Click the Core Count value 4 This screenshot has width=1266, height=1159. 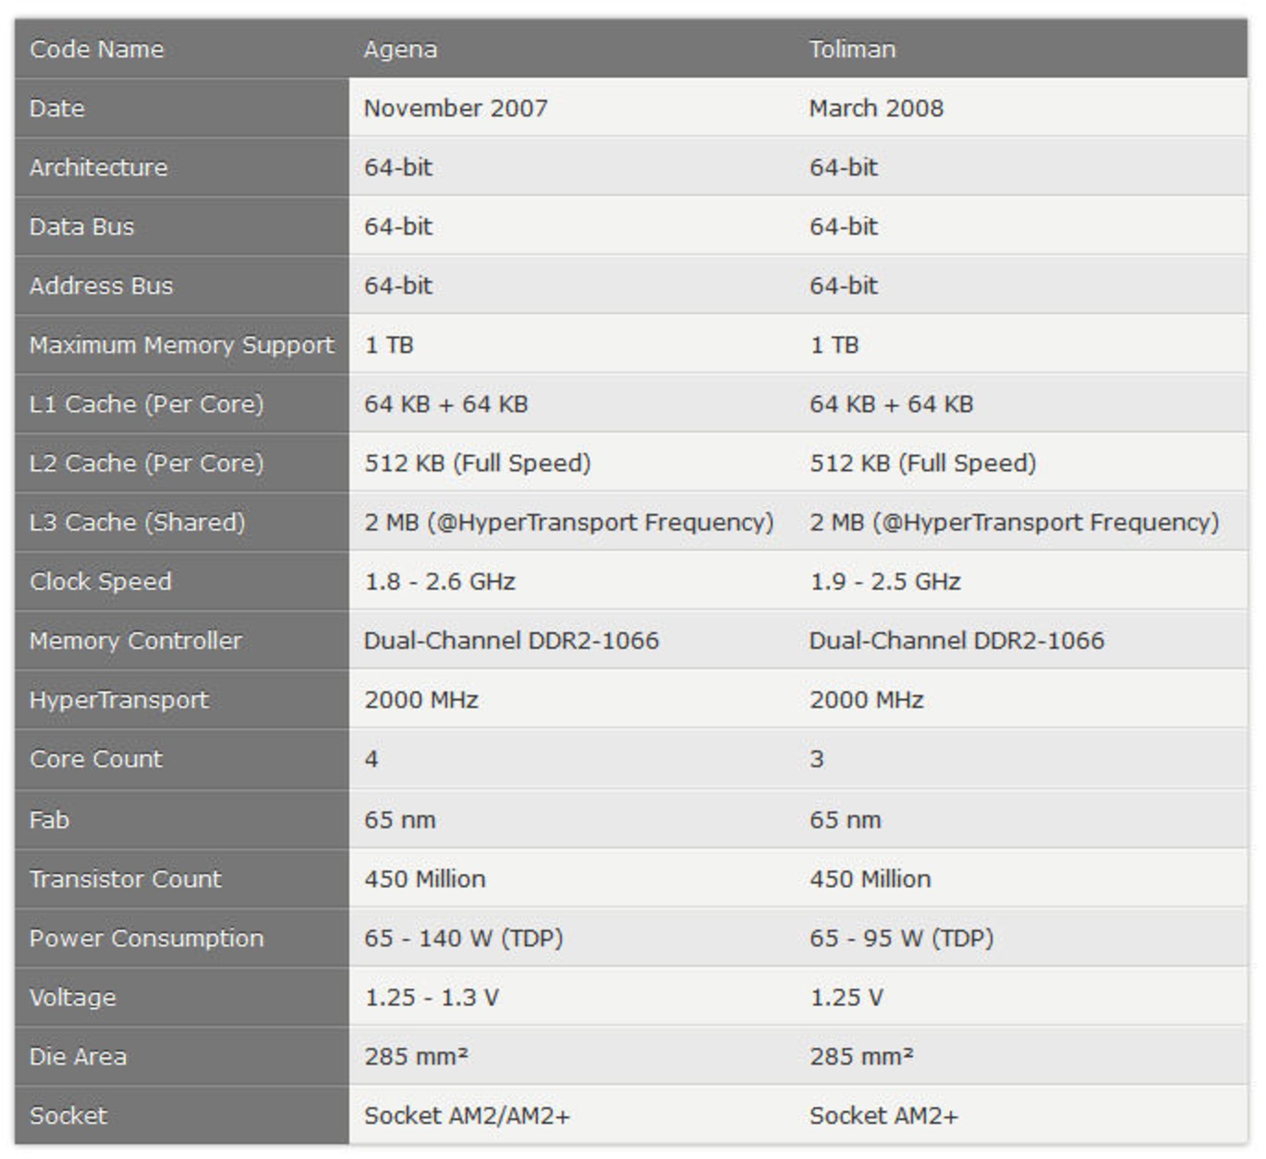pyautogui.click(x=371, y=759)
